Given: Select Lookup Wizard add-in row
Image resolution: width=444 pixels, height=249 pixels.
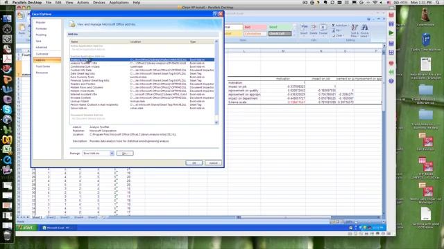Looking at the screenshot, I should click(x=142, y=101).
